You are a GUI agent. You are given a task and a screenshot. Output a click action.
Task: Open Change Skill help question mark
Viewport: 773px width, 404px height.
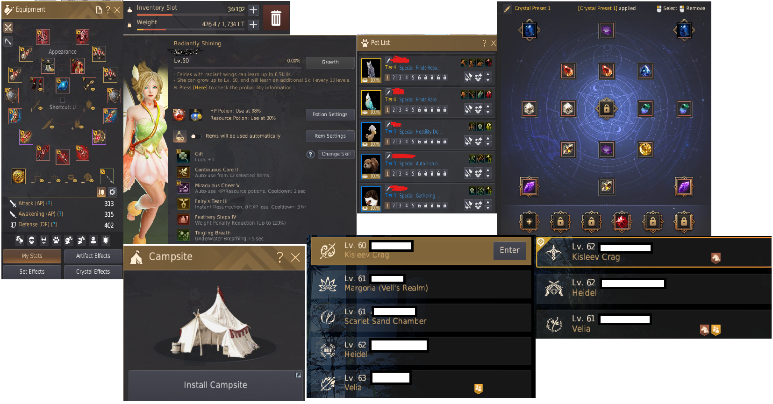(x=310, y=154)
